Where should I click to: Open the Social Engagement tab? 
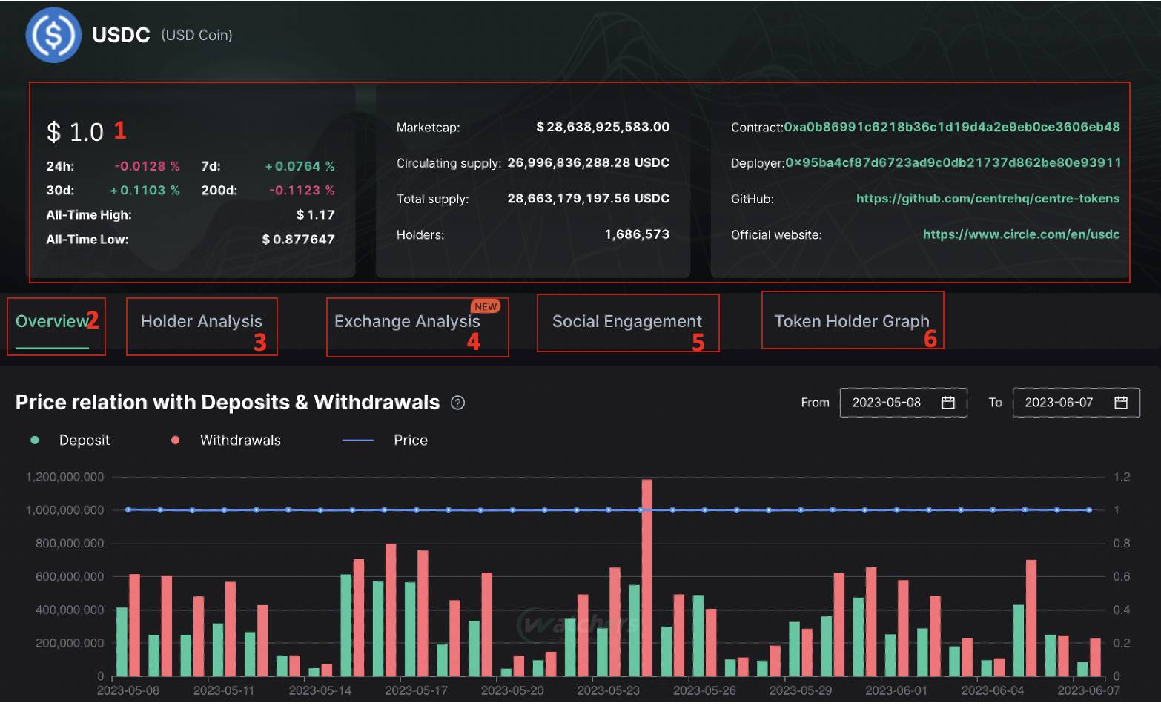tap(627, 321)
